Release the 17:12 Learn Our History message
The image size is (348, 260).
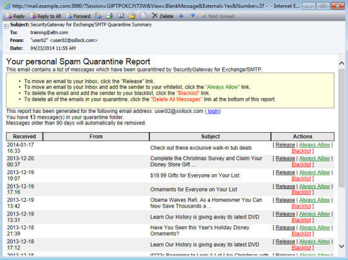coord(285,241)
